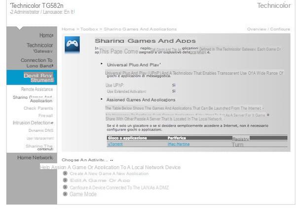The image size is (301, 210).
Task: Click the Use UPnP label
Action: (115, 85)
